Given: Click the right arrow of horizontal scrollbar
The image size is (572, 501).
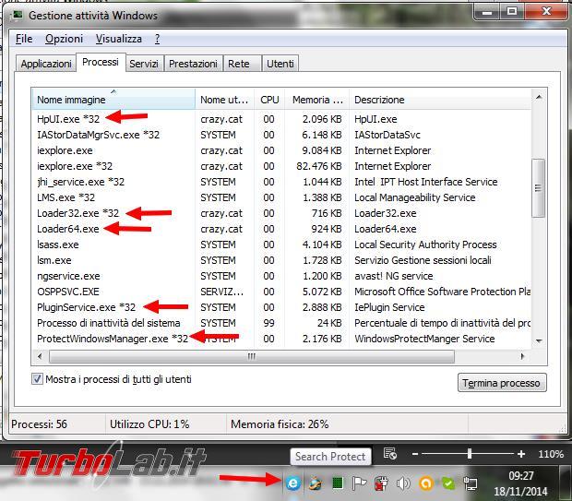Looking at the screenshot, I should [x=522, y=356].
